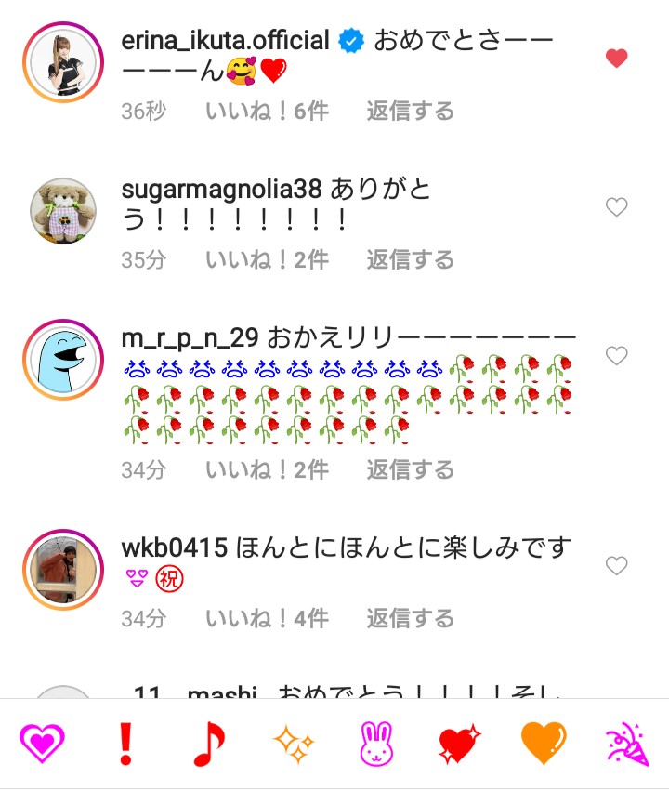This screenshot has height=791, width=669.
Task: Like sugarmagnolia38's comment with heart icon
Action: [x=617, y=207]
